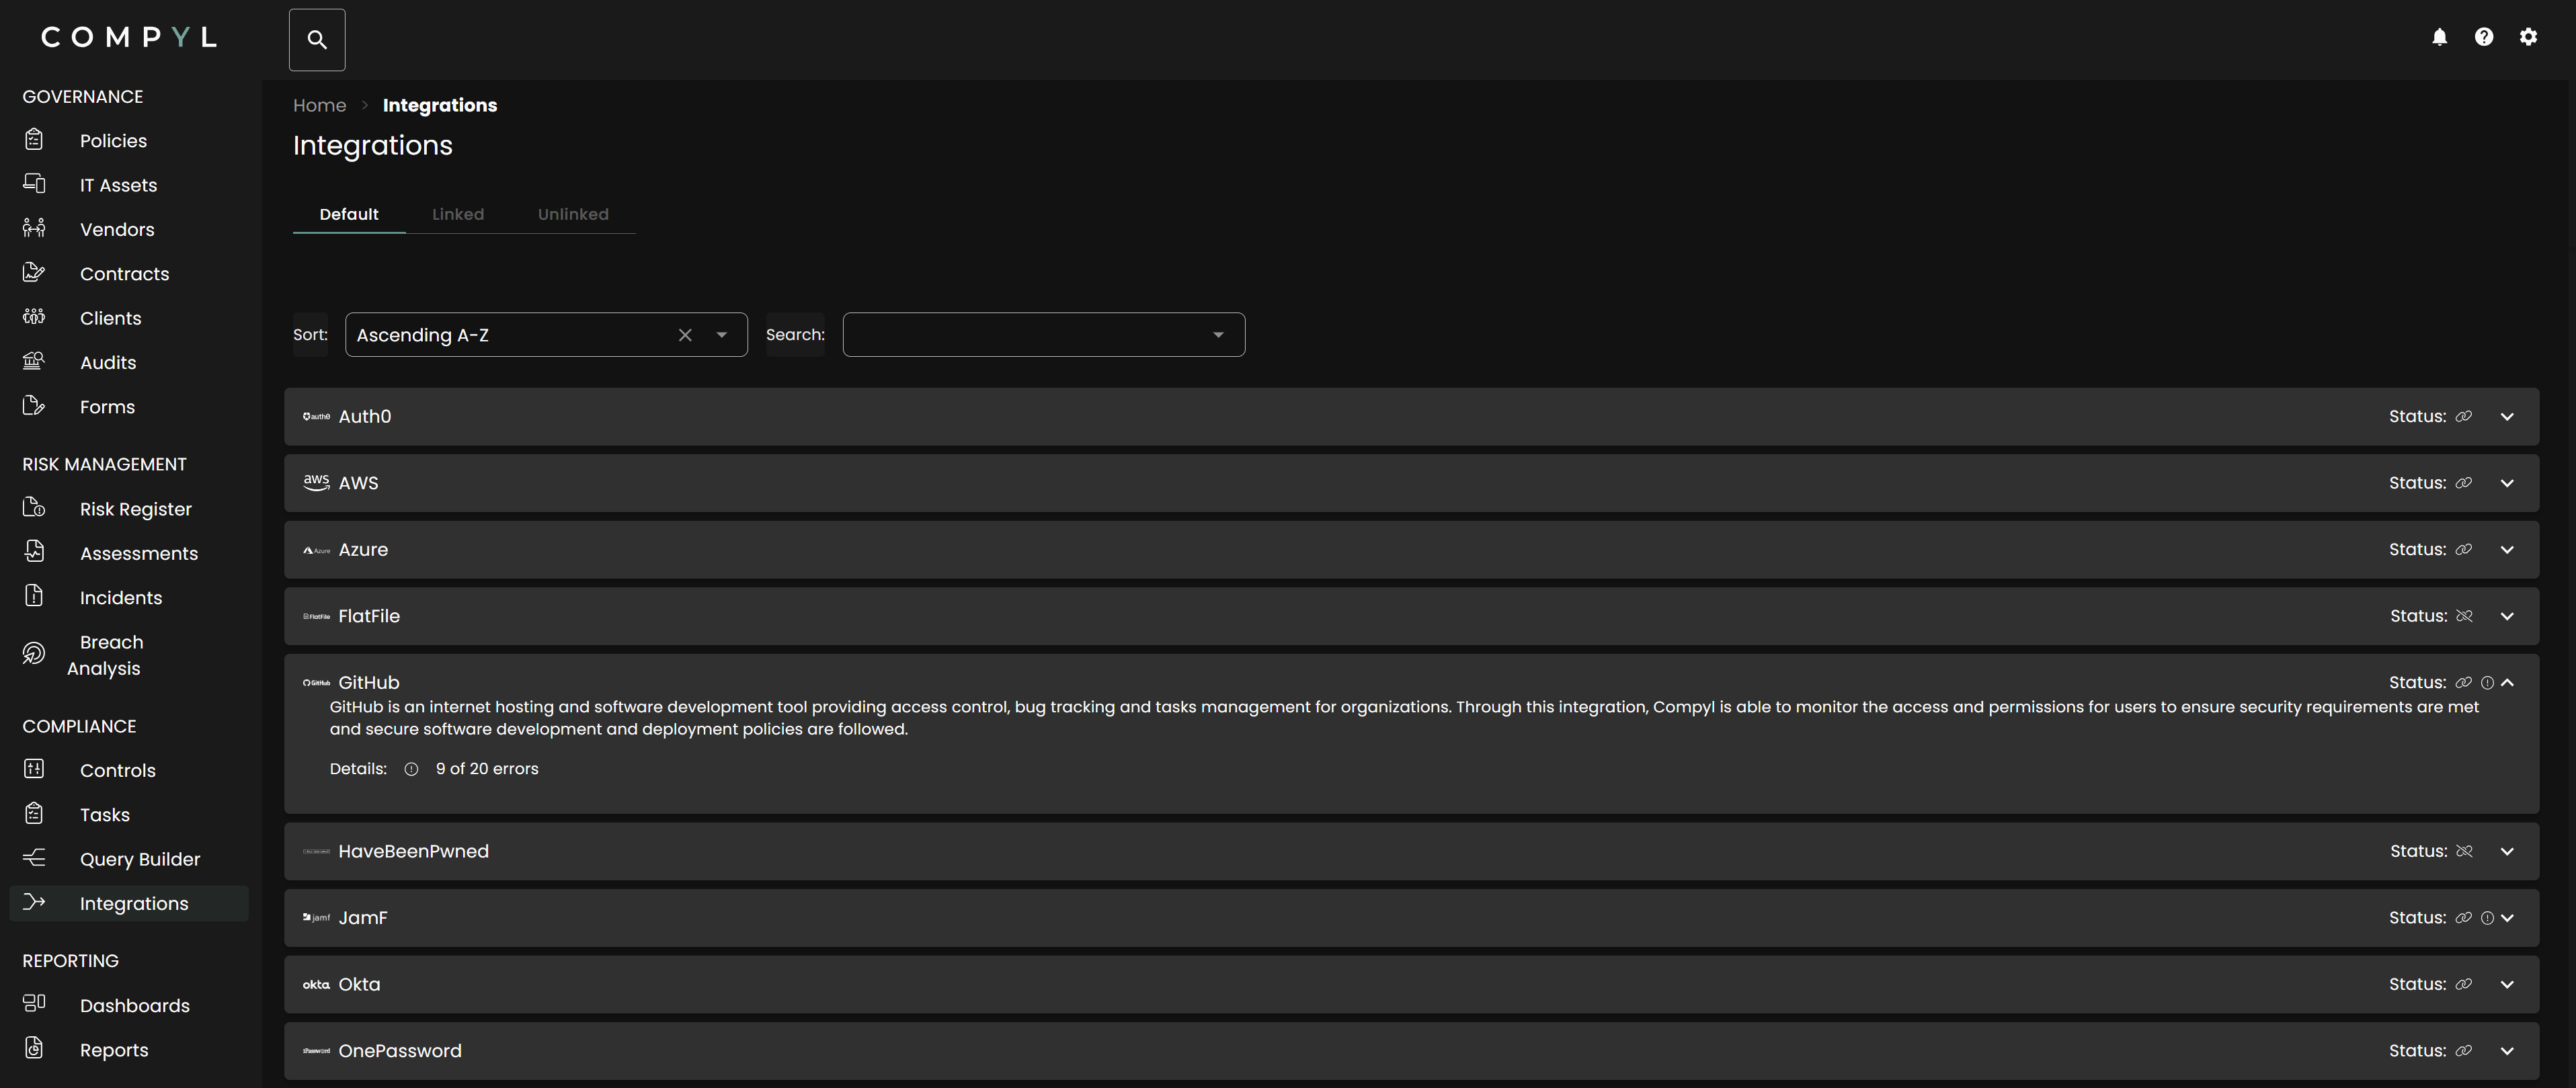Click the Assessments sidebar icon
This screenshot has height=1088, width=2576.
34,552
